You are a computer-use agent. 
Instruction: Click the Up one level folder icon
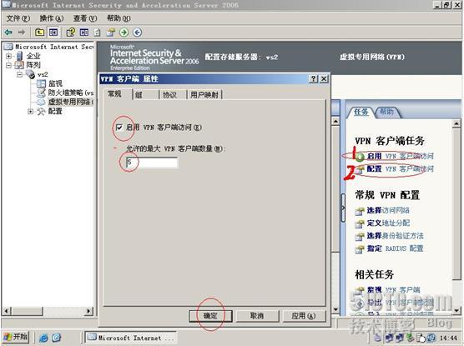40,32
